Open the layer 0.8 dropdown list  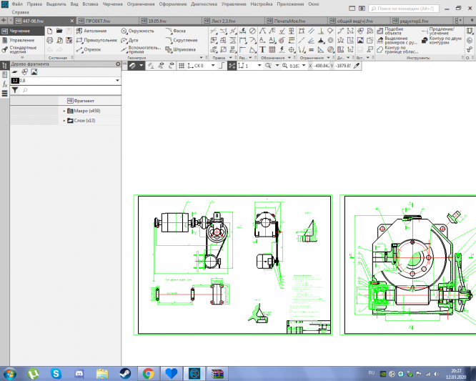pyautogui.click(x=116, y=81)
